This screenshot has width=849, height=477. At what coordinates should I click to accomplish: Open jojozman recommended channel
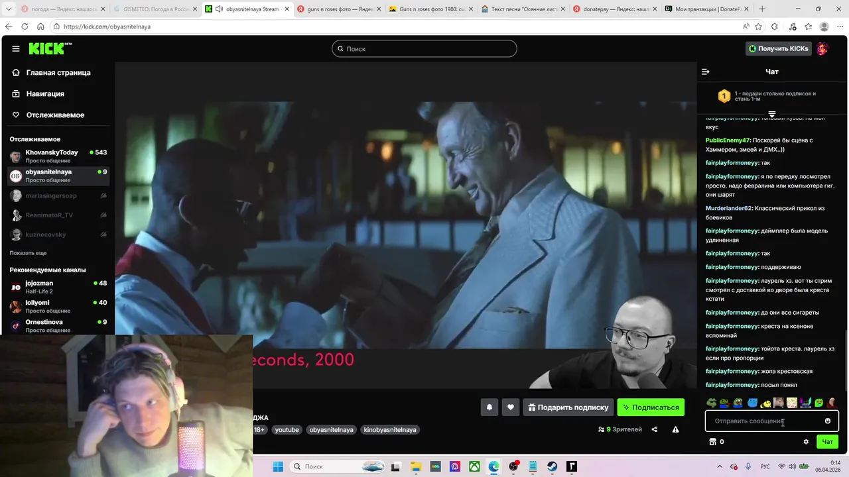click(58, 287)
